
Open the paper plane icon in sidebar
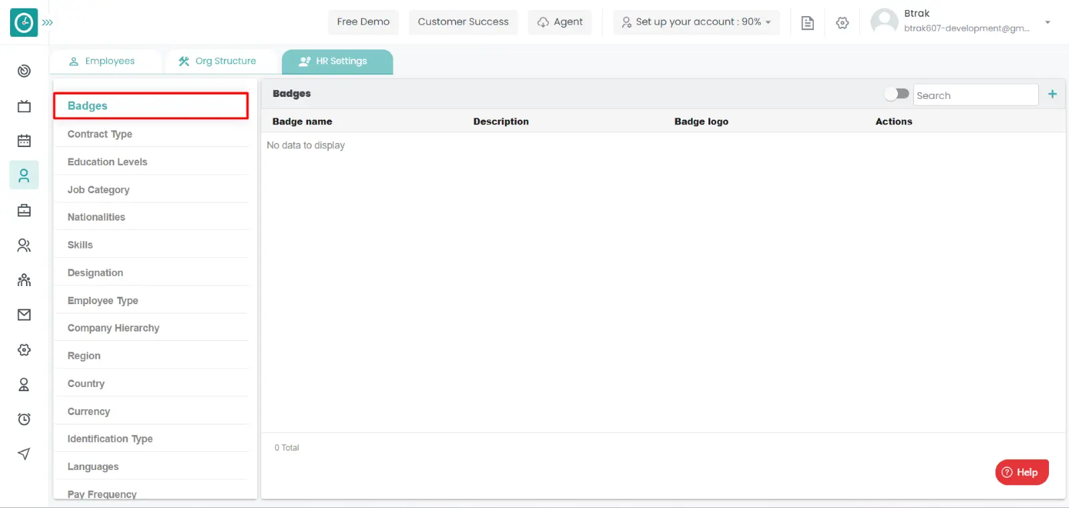[24, 454]
